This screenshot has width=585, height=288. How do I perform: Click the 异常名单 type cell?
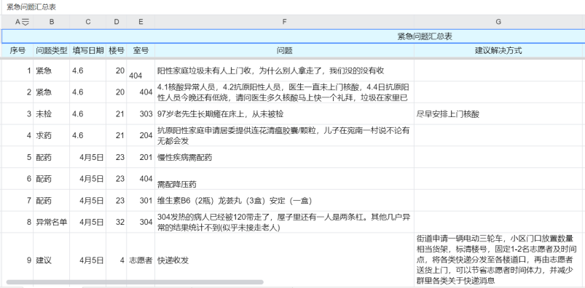pos(52,222)
